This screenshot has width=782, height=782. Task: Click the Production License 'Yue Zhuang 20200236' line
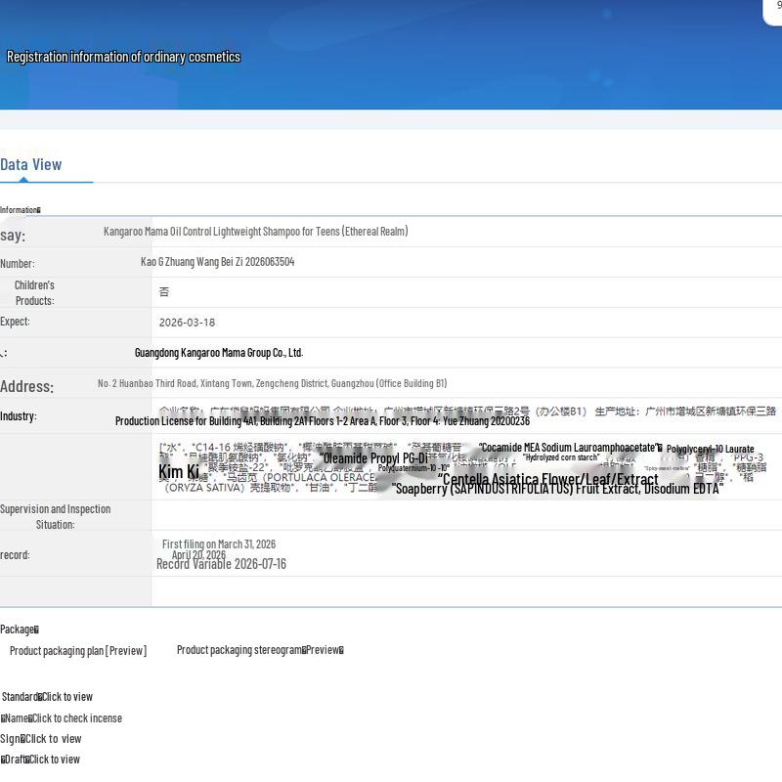[323, 421]
